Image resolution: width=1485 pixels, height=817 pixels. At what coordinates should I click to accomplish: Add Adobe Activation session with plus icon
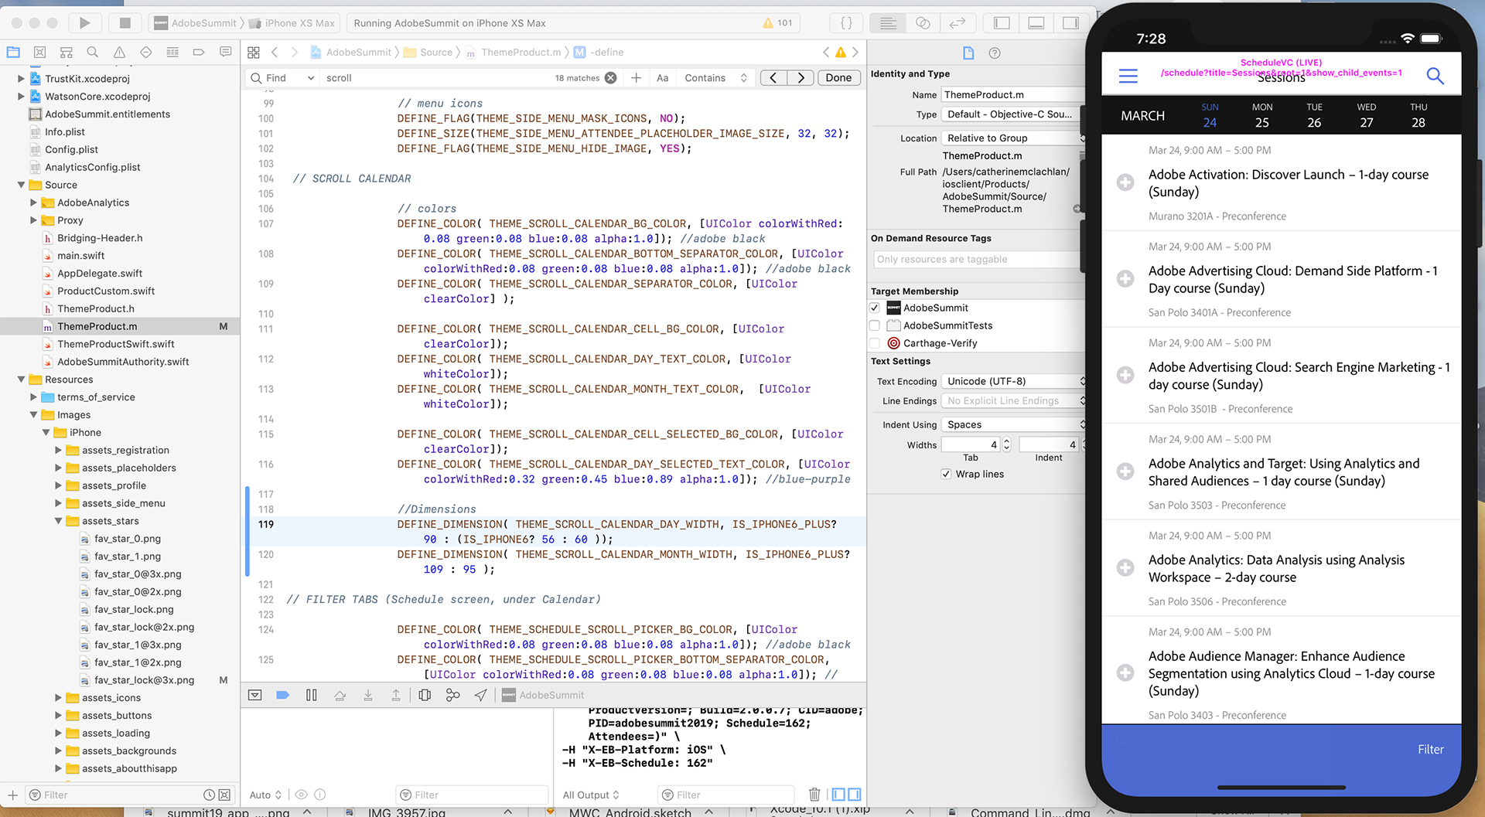coord(1125,182)
